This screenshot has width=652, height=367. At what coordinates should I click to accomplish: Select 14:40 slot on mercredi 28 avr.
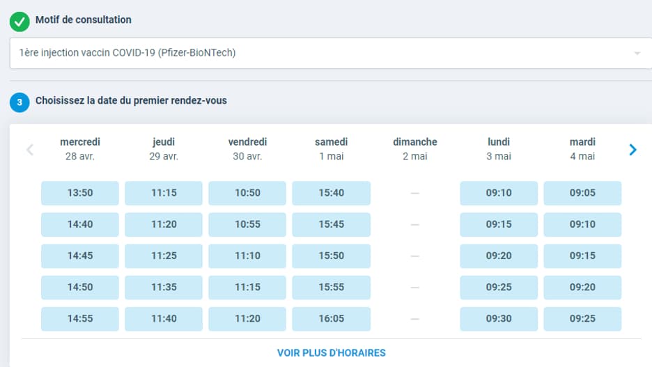(x=80, y=224)
